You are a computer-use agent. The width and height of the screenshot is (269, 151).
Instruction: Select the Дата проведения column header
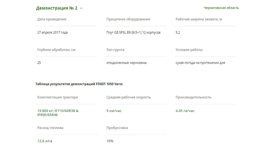tap(52, 19)
